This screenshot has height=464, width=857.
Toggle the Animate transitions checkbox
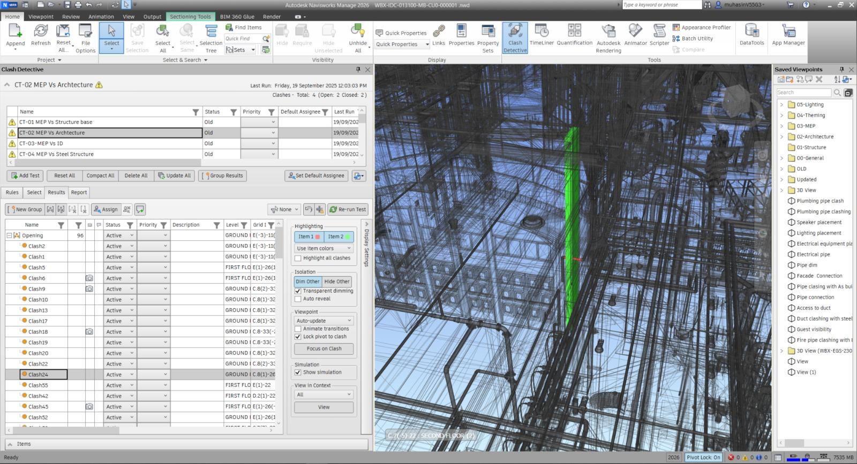[298, 329]
